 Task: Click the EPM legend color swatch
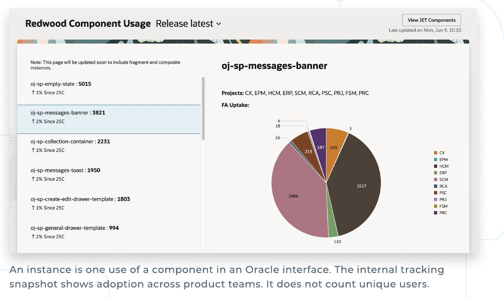[436, 159]
